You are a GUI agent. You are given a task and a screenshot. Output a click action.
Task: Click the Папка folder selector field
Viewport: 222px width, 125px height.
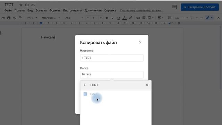(x=112, y=75)
